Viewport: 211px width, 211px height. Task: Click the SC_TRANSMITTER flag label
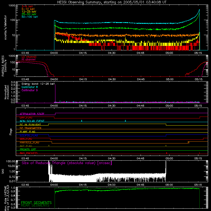click(x=31, y=128)
